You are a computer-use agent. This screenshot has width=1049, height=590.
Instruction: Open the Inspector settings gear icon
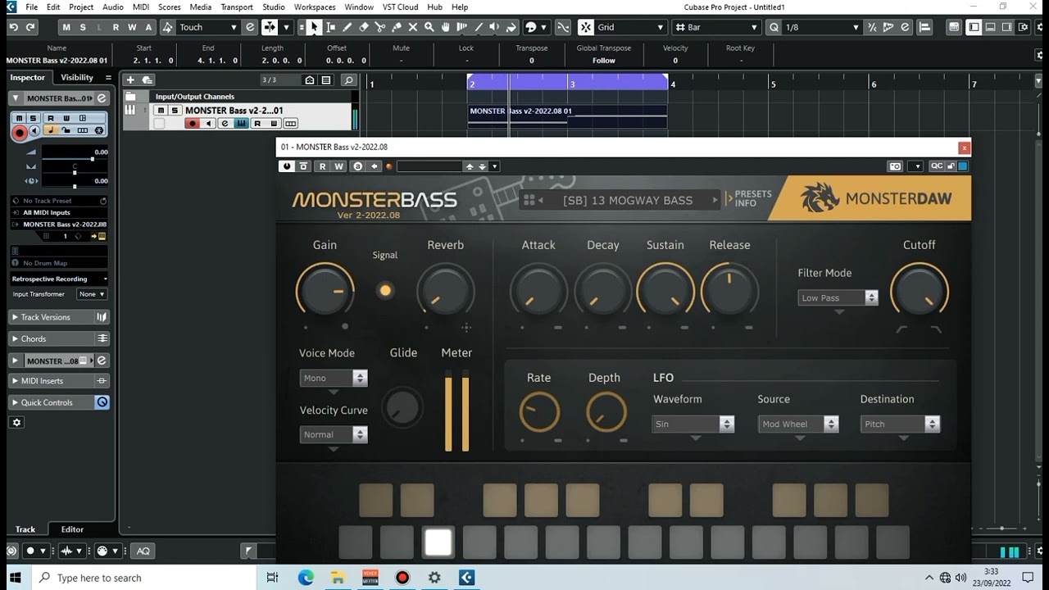[x=16, y=423]
